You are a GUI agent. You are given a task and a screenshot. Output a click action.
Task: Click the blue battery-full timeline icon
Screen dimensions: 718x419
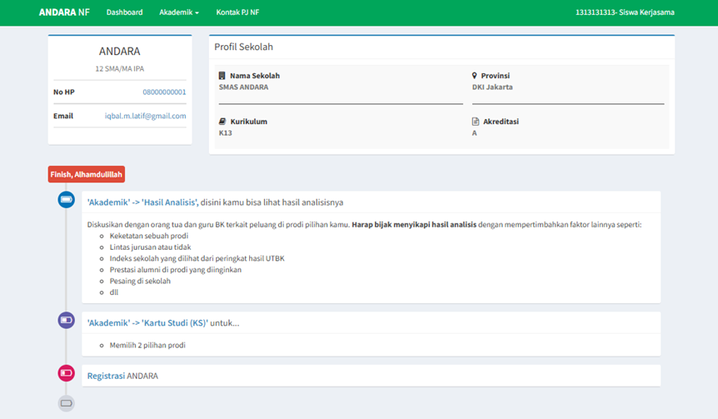[x=66, y=200]
